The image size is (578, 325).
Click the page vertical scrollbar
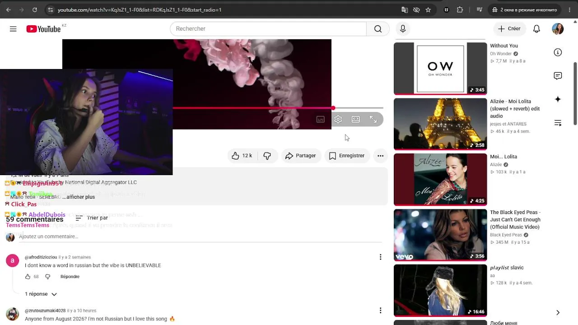[x=575, y=94]
